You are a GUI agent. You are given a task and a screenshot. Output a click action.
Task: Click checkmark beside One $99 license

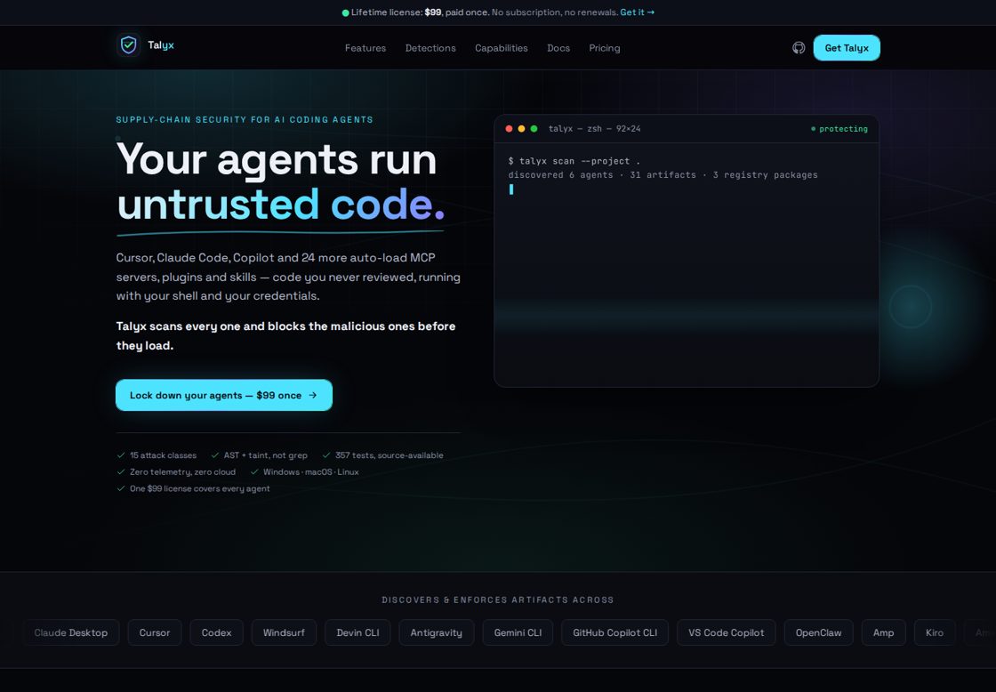click(121, 488)
